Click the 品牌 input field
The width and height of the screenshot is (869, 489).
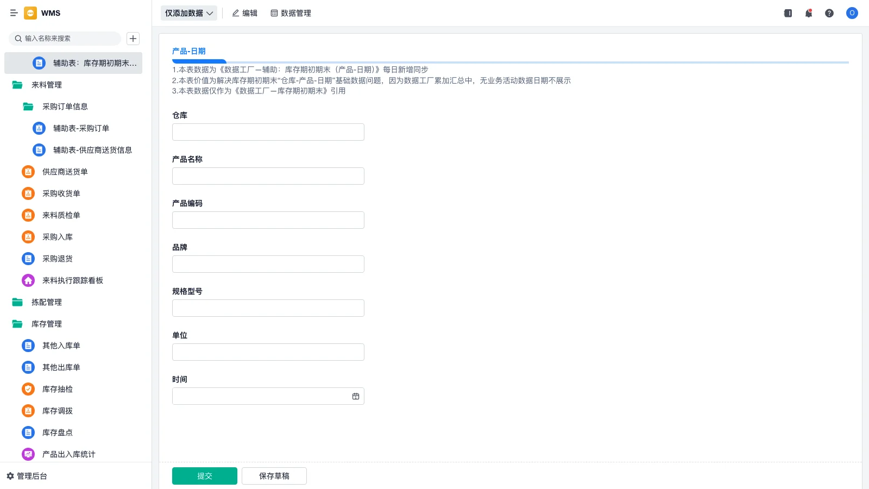pyautogui.click(x=268, y=264)
